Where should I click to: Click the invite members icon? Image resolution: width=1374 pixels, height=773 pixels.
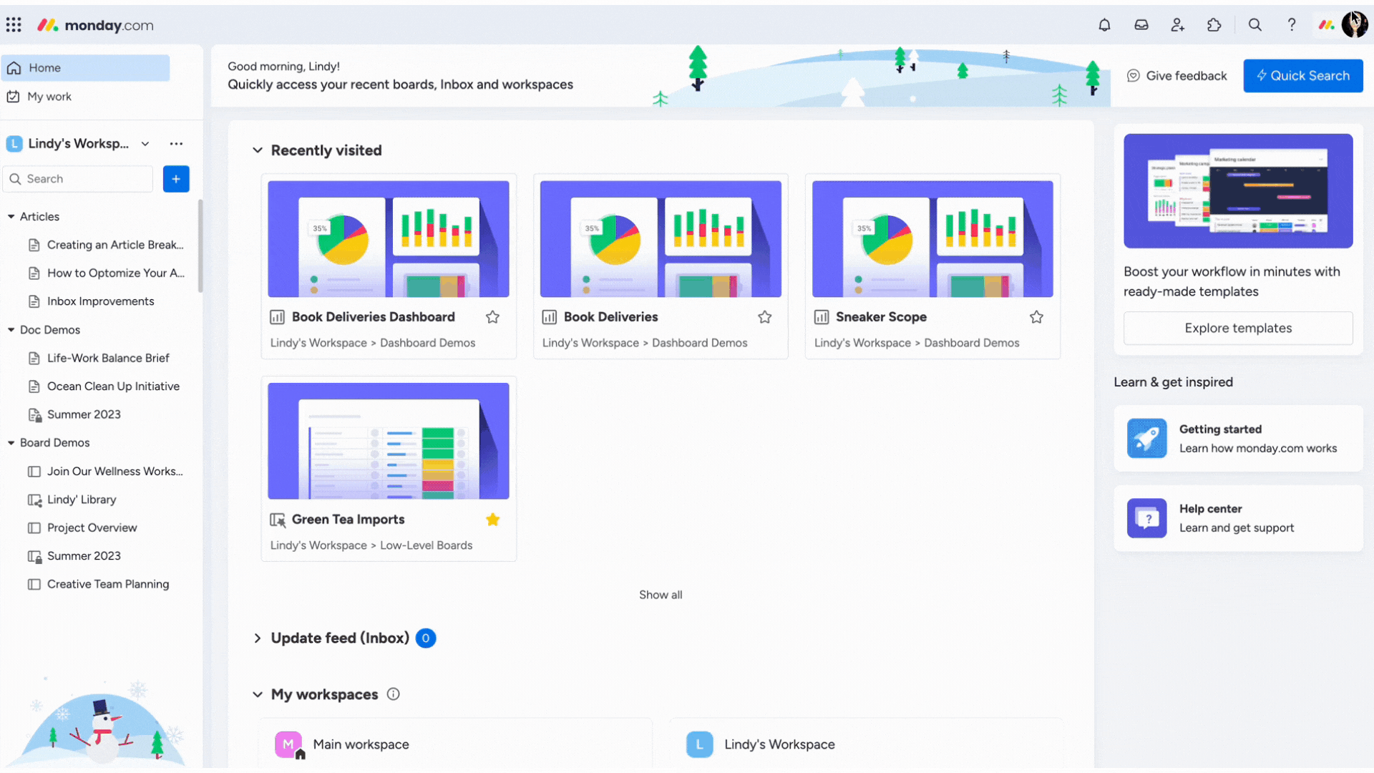coord(1179,26)
